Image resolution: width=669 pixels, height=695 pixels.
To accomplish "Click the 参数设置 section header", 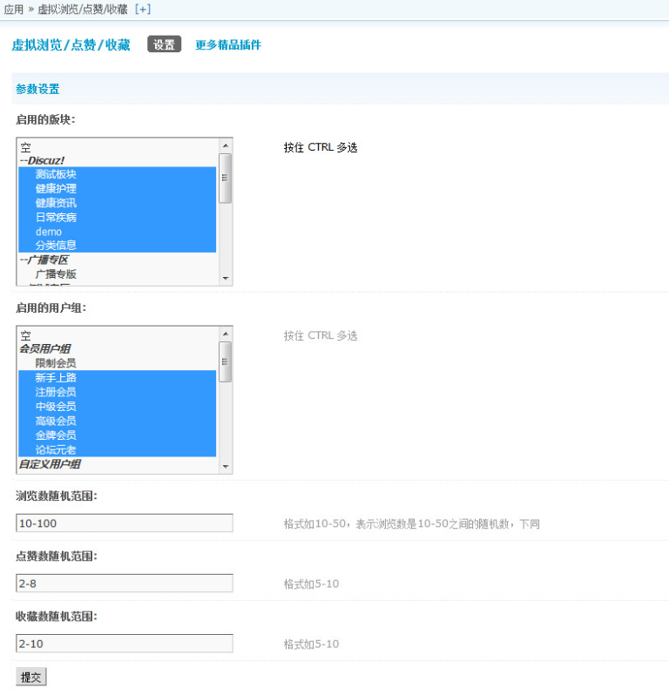I will tap(37, 89).
